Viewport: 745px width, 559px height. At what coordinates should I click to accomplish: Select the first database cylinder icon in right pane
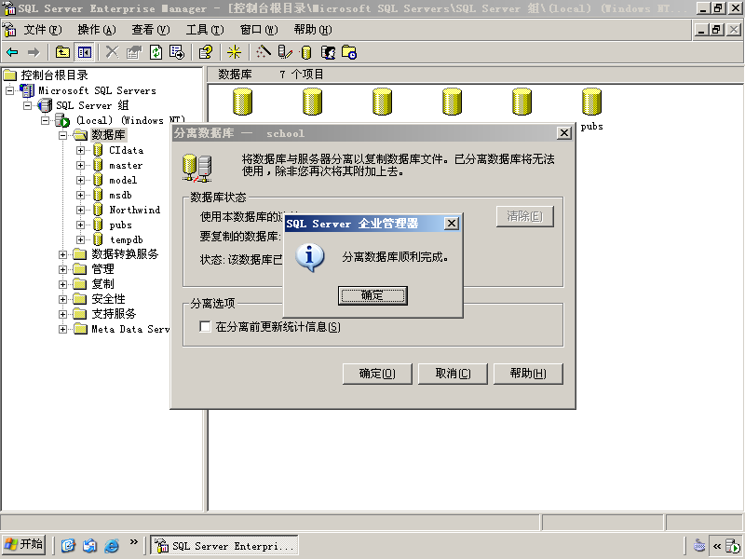[242, 102]
